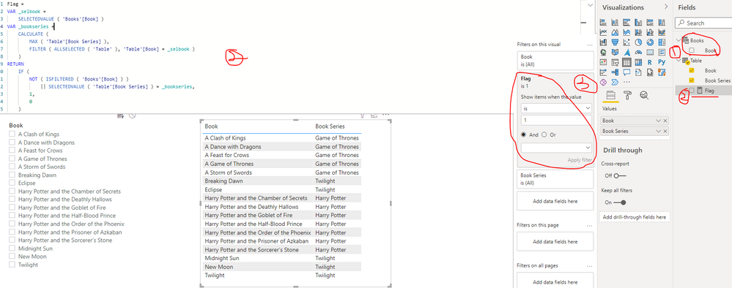Image resolution: width=732 pixels, height=288 pixels.
Task: Click in the Fields search box
Action: (703, 23)
